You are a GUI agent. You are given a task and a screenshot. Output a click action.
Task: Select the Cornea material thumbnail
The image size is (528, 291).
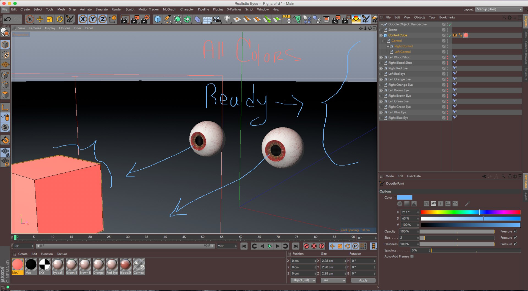click(x=139, y=266)
